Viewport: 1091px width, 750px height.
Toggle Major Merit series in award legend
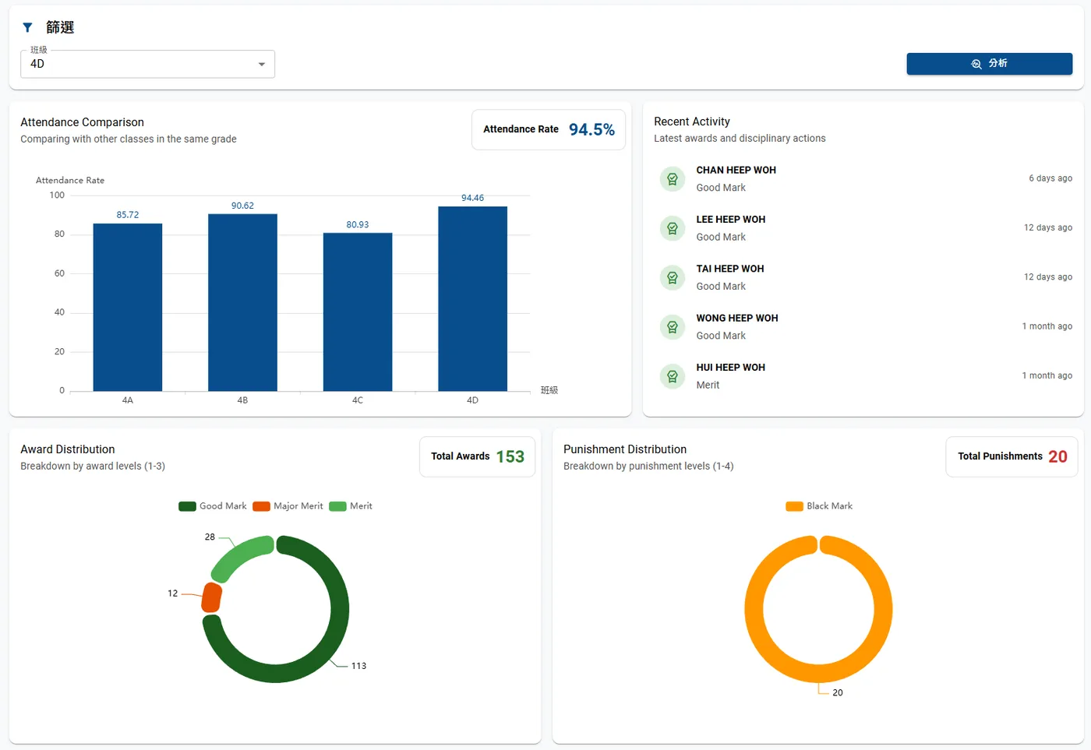tap(288, 506)
